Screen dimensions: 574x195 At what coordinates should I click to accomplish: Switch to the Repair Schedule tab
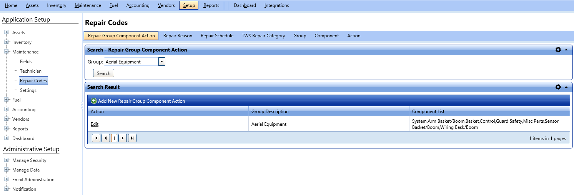tap(217, 36)
